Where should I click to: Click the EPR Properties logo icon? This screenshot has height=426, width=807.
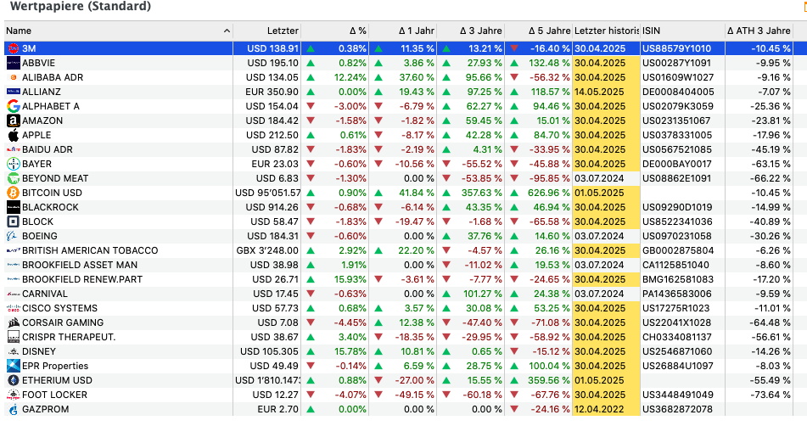click(x=13, y=366)
